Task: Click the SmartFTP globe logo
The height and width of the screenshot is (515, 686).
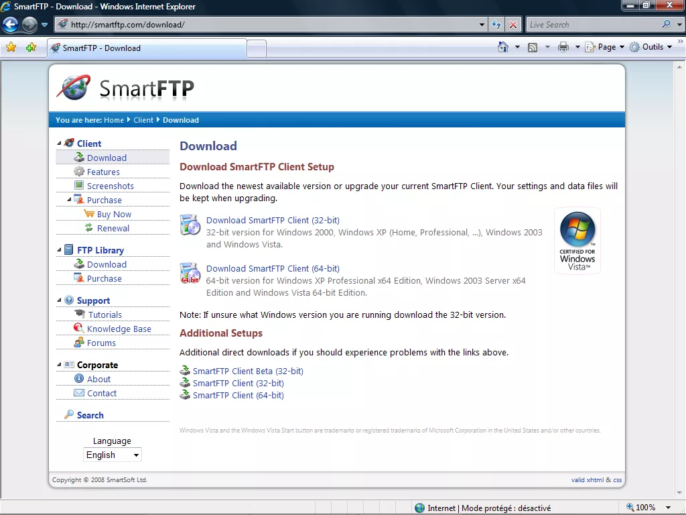Action: pos(74,87)
